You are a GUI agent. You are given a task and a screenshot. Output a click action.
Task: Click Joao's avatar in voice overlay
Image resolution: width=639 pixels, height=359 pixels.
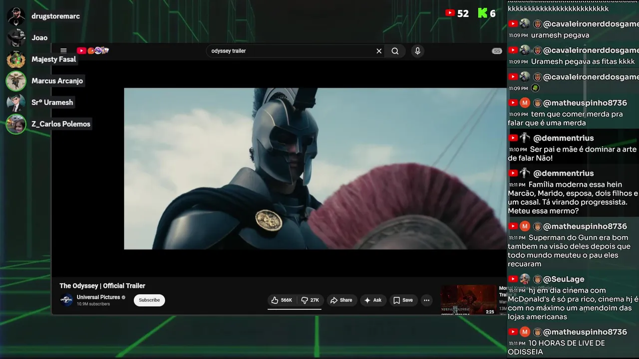tap(16, 37)
